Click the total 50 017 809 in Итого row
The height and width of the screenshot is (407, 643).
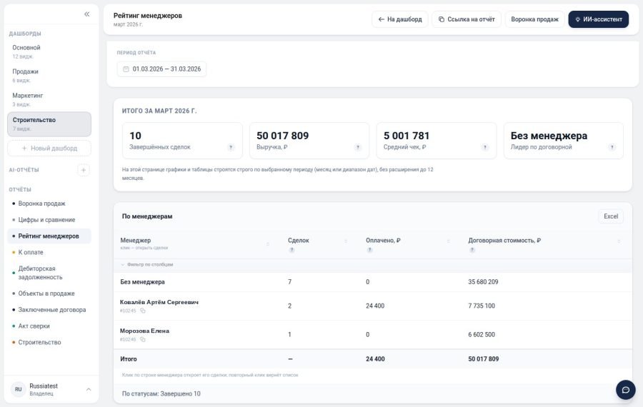click(x=484, y=359)
